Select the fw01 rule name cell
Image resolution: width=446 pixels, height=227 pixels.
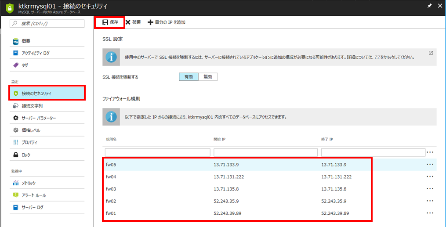pyautogui.click(x=111, y=213)
